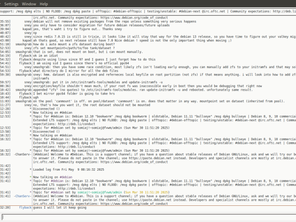The image size is (296, 222).
Task: Open colored #debian link in 'Now talking on'
Action: [x=66, y=177]
